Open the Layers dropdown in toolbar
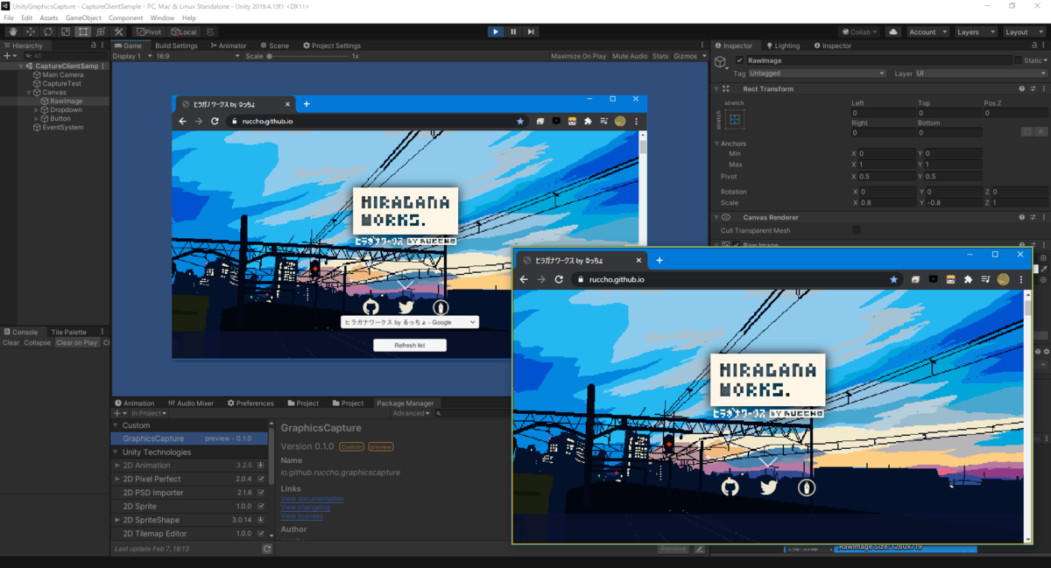This screenshot has height=568, width=1051. 976,32
